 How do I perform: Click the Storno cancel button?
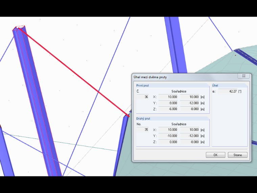coord(238,155)
